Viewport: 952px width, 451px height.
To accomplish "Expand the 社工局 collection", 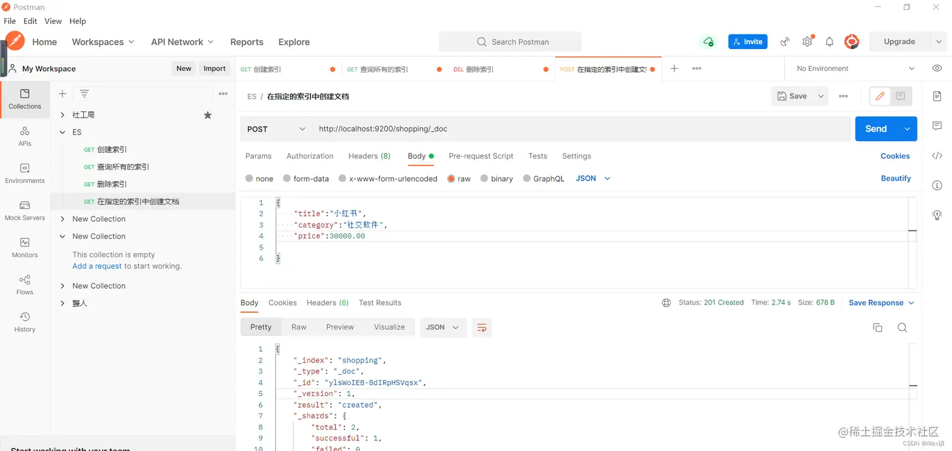I will pos(62,115).
